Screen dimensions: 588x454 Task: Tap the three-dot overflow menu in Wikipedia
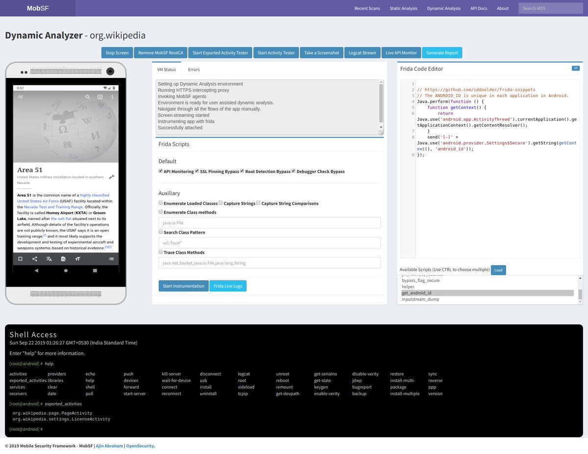[x=112, y=96]
